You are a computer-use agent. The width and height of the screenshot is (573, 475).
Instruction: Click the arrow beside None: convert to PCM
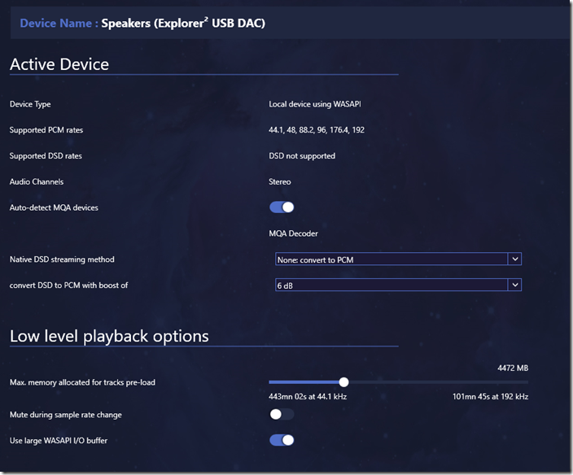515,259
